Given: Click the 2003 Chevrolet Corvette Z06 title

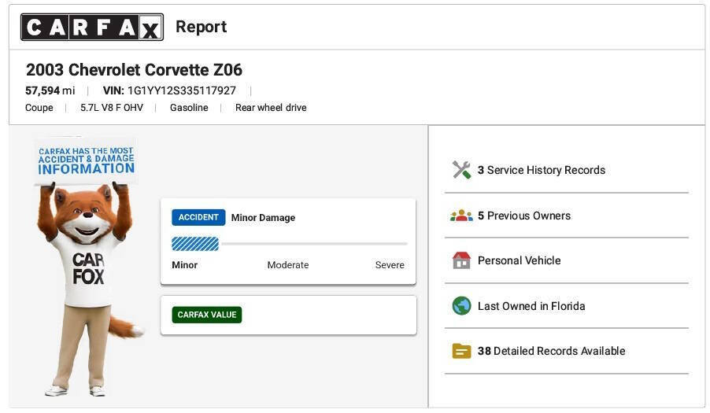Looking at the screenshot, I should point(134,70).
